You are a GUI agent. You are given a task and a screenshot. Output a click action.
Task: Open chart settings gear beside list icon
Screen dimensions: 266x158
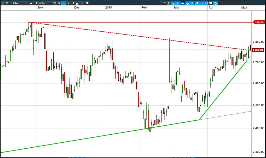[x=7, y=3]
